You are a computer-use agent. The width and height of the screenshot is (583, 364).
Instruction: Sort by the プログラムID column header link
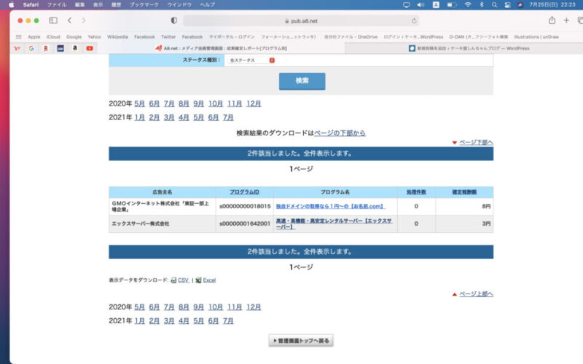(244, 192)
